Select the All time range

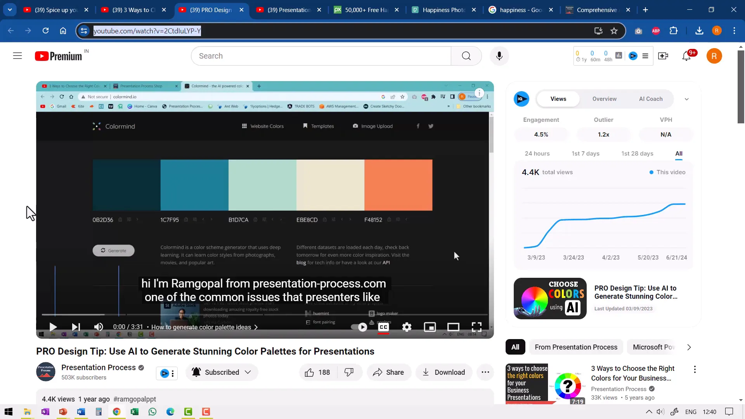(679, 154)
